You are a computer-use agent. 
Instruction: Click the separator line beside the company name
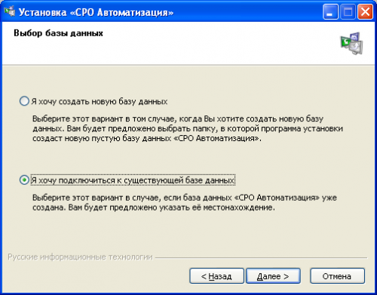point(261,257)
